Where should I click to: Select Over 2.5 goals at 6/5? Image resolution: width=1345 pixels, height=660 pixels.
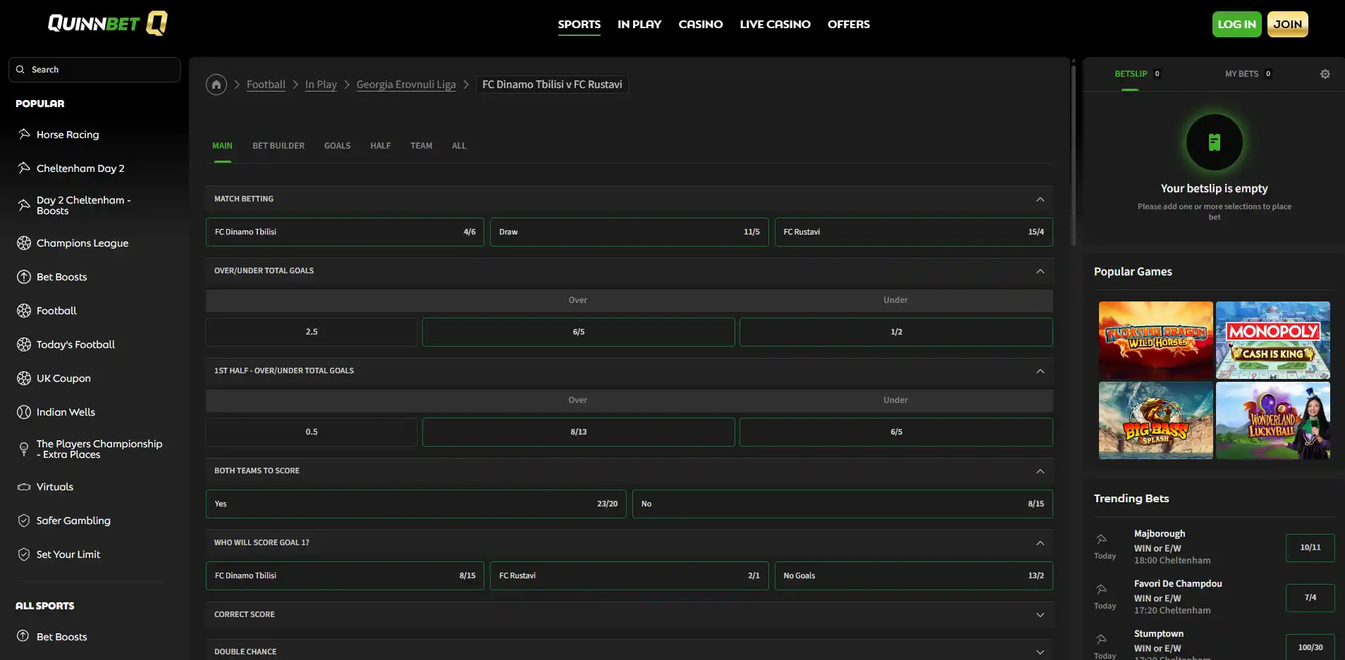(578, 332)
